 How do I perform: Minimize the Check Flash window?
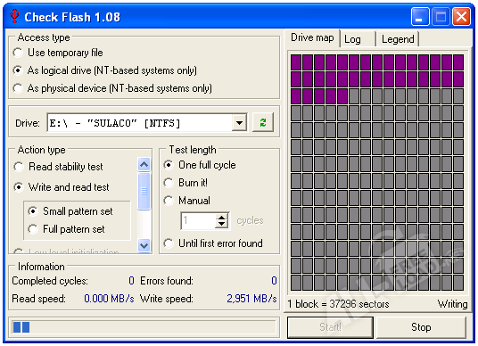pos(419,17)
